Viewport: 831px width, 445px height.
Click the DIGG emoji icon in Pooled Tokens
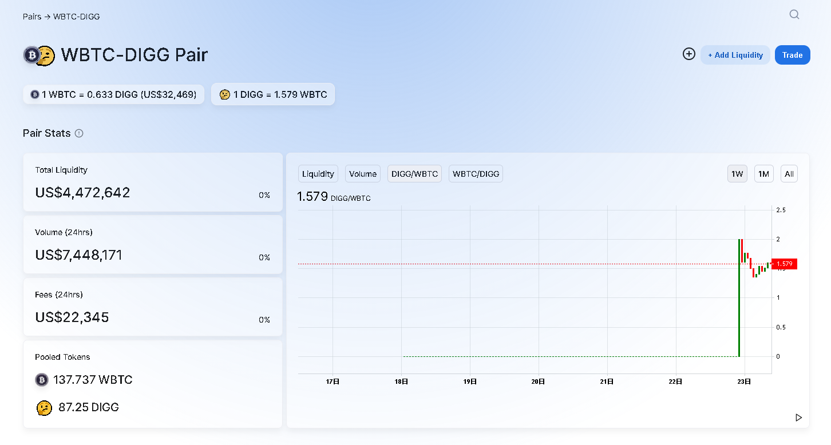point(44,408)
